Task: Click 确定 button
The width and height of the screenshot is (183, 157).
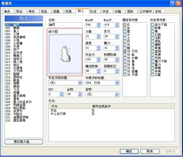Action: [129, 151]
